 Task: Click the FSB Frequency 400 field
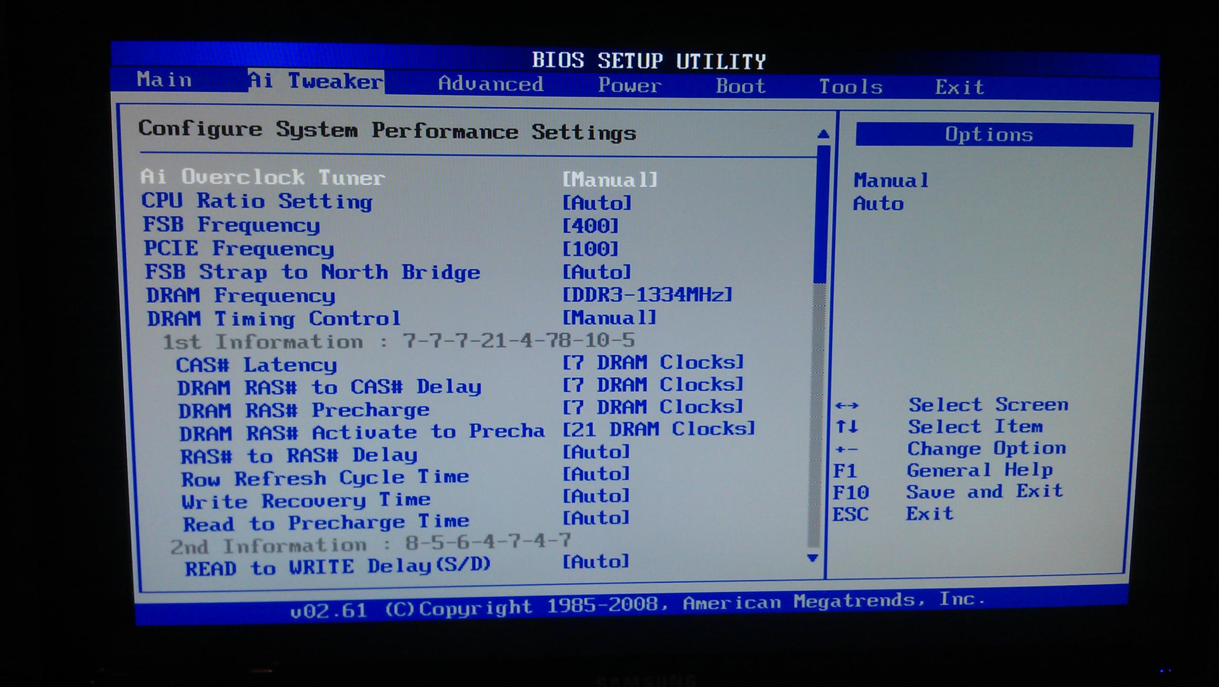[590, 226]
